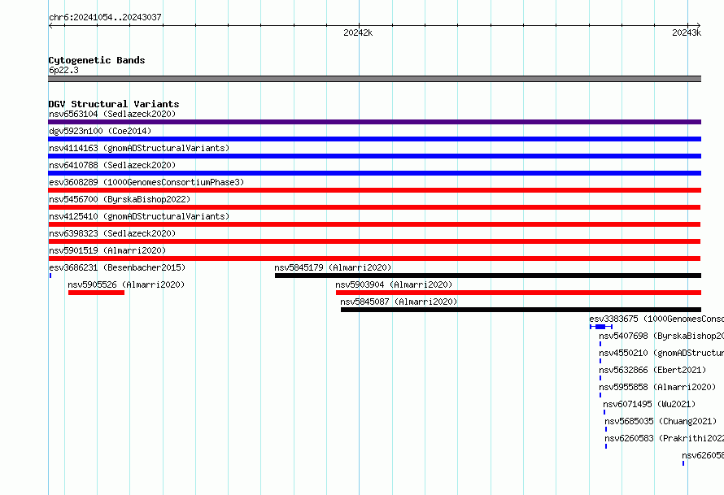Click the red nsv4125410 variant bar
This screenshot has width=724, height=495.
coord(374,224)
